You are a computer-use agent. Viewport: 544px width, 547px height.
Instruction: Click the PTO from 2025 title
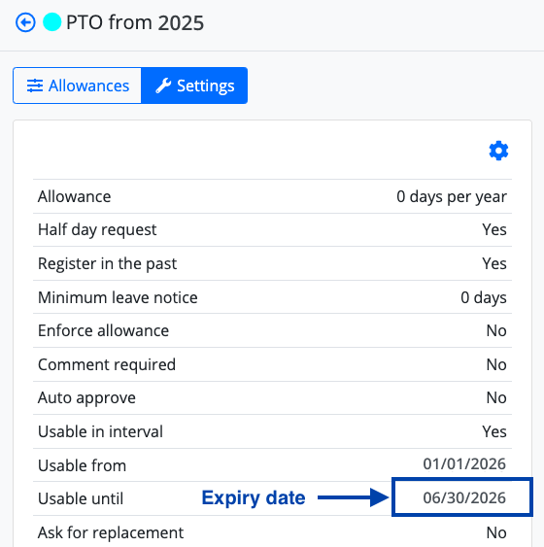135,22
